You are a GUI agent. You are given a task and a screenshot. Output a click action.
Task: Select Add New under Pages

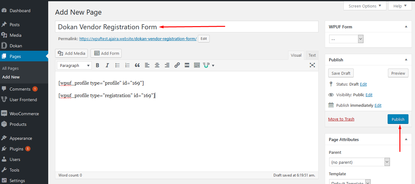(11, 77)
